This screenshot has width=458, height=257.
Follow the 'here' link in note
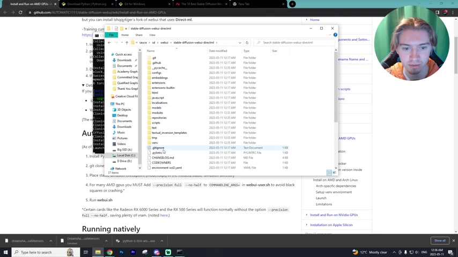point(164,215)
